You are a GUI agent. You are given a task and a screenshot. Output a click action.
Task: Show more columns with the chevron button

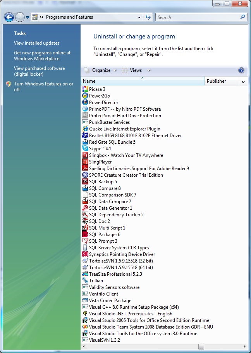(x=243, y=81)
